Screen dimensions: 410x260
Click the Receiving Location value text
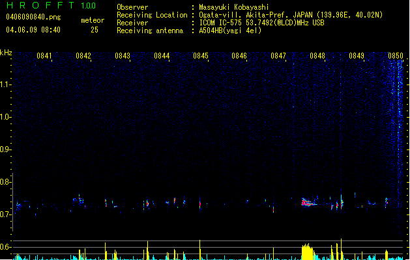[x=291, y=15]
